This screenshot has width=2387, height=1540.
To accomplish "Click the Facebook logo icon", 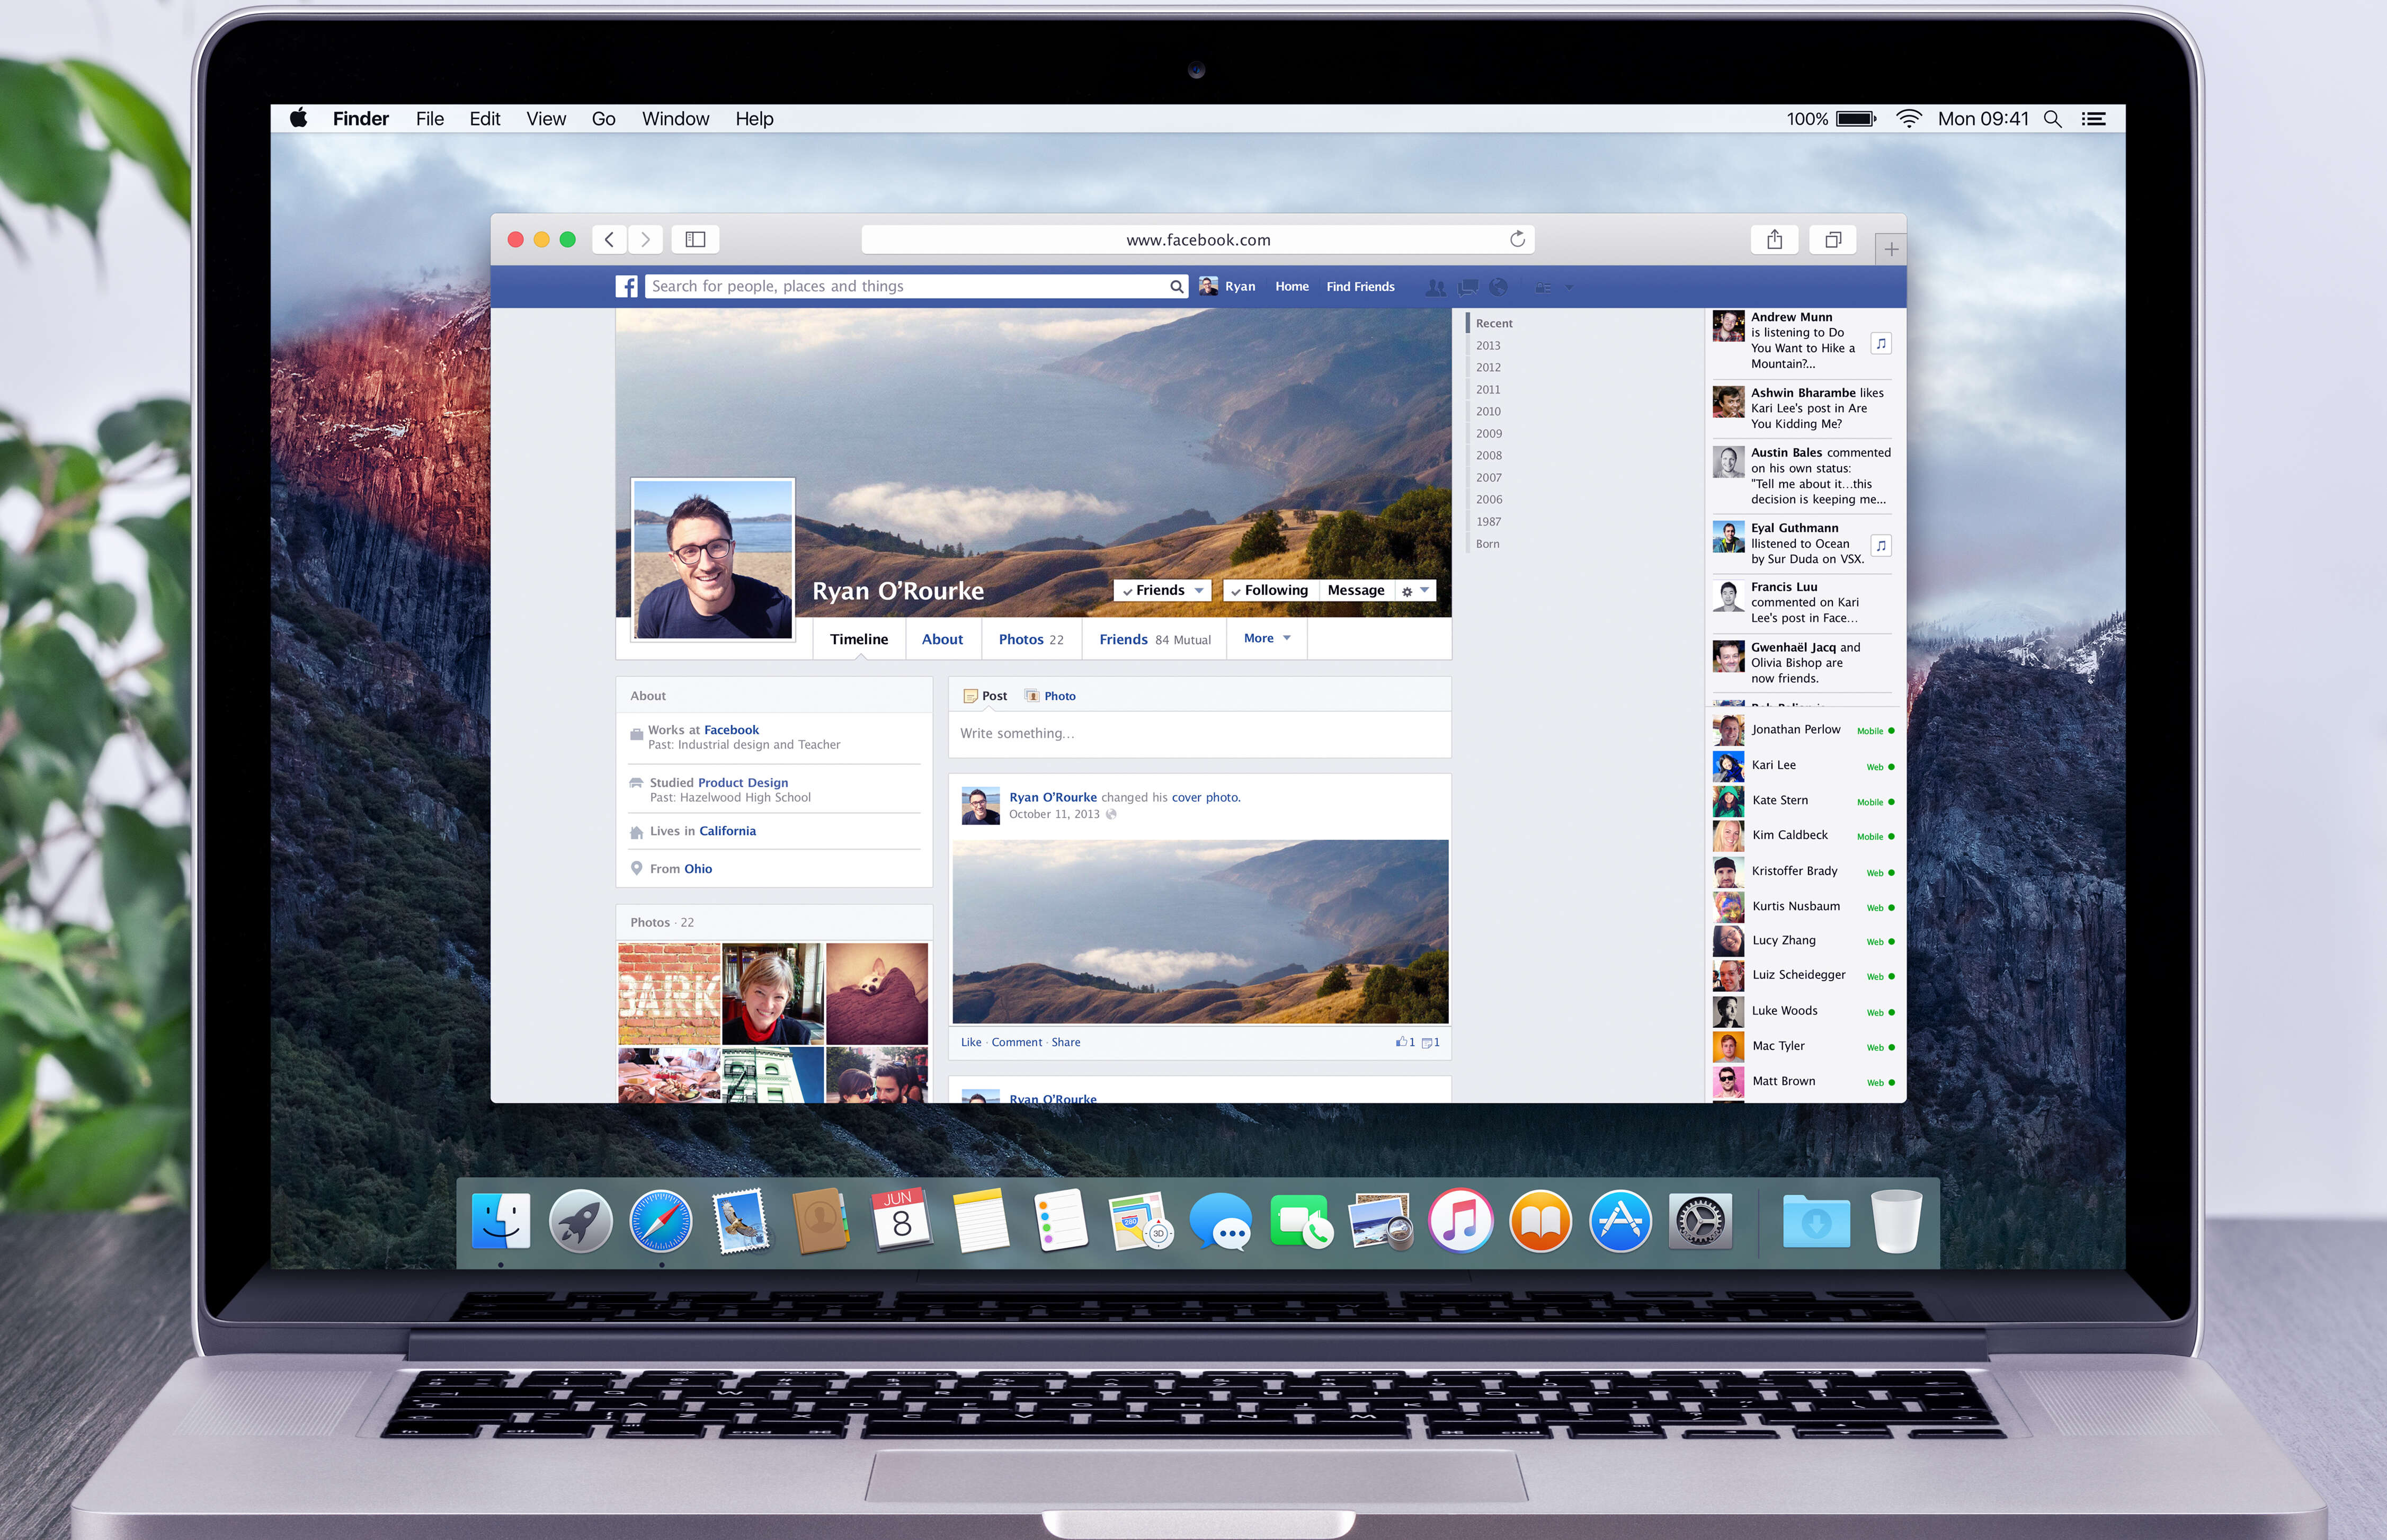I will 626,286.
